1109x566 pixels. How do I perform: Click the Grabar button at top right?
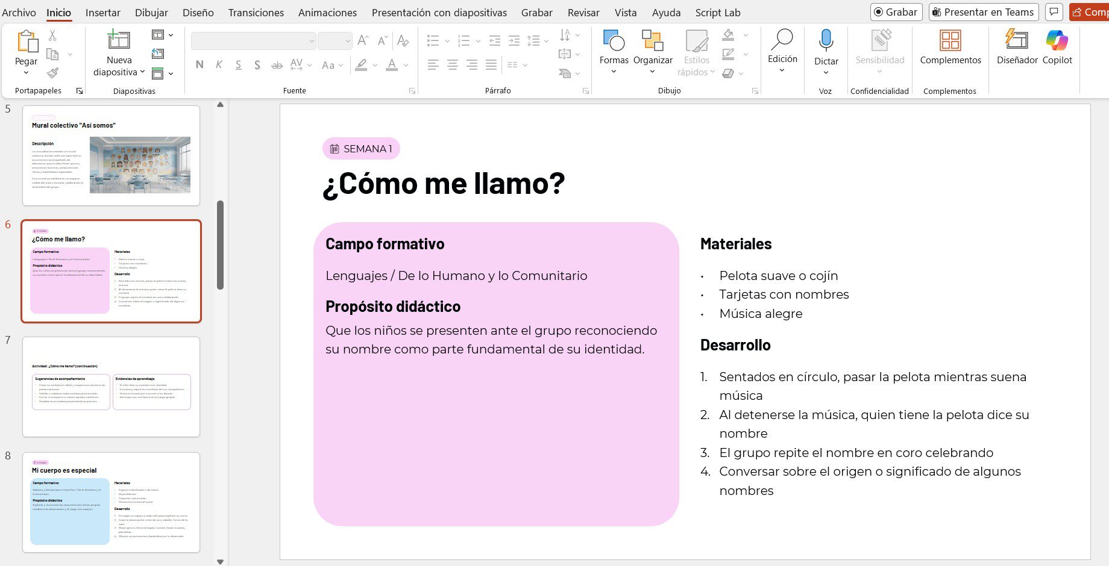tap(896, 12)
